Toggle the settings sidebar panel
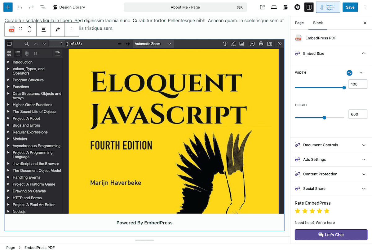 (x=309, y=7)
